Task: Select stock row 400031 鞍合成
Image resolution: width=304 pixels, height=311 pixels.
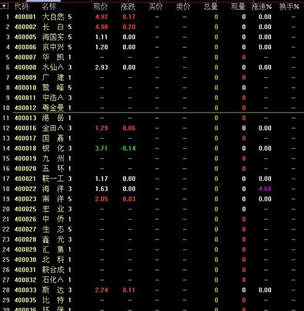Action: point(152,270)
